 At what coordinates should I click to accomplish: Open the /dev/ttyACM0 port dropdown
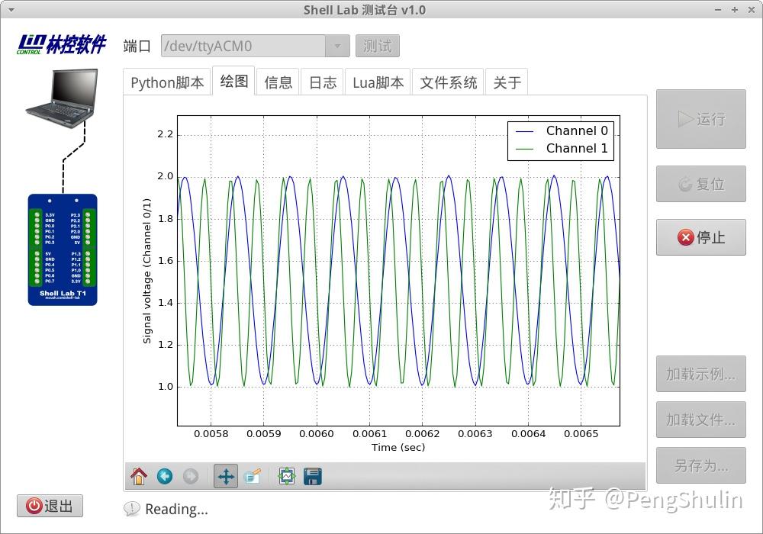click(x=244, y=46)
